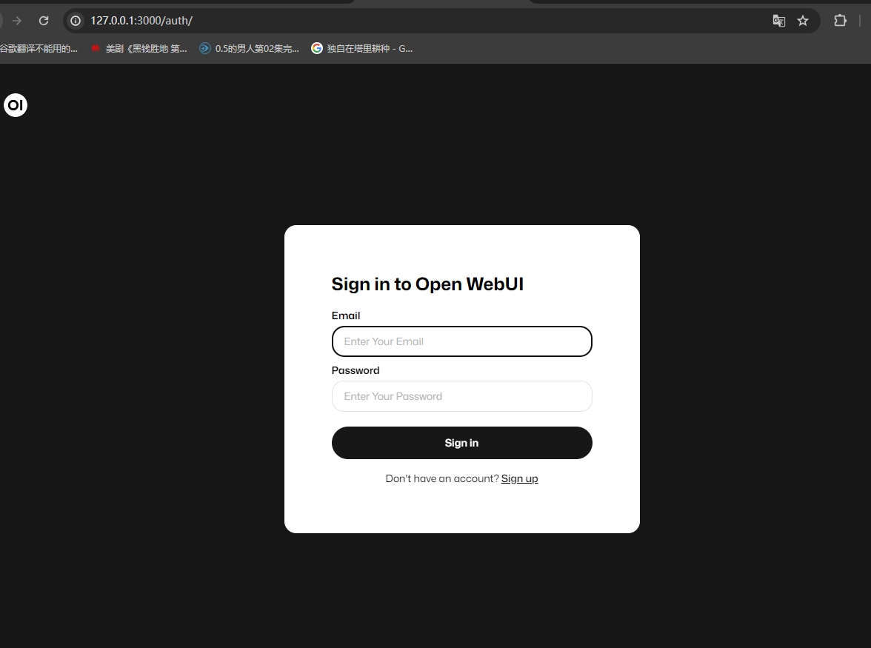This screenshot has height=648, width=871.
Task: Click the forward navigation arrow
Action: (17, 21)
